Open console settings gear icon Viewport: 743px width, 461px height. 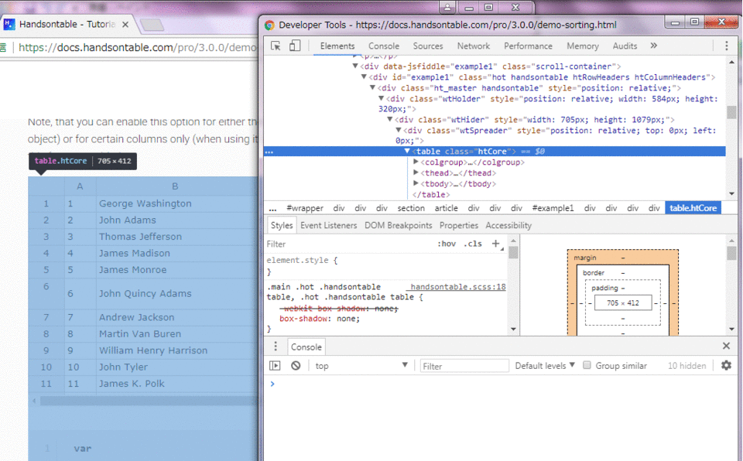(x=726, y=365)
